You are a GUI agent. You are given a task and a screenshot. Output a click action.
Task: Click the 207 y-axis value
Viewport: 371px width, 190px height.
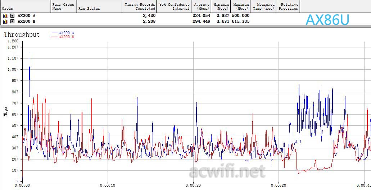15,159
